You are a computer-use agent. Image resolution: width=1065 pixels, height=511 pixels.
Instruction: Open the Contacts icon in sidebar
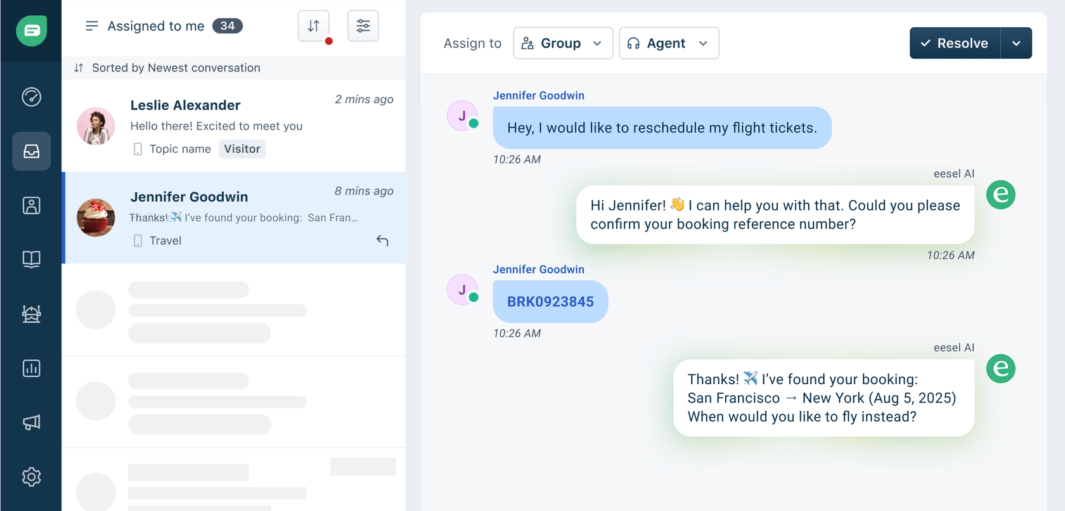click(x=31, y=205)
